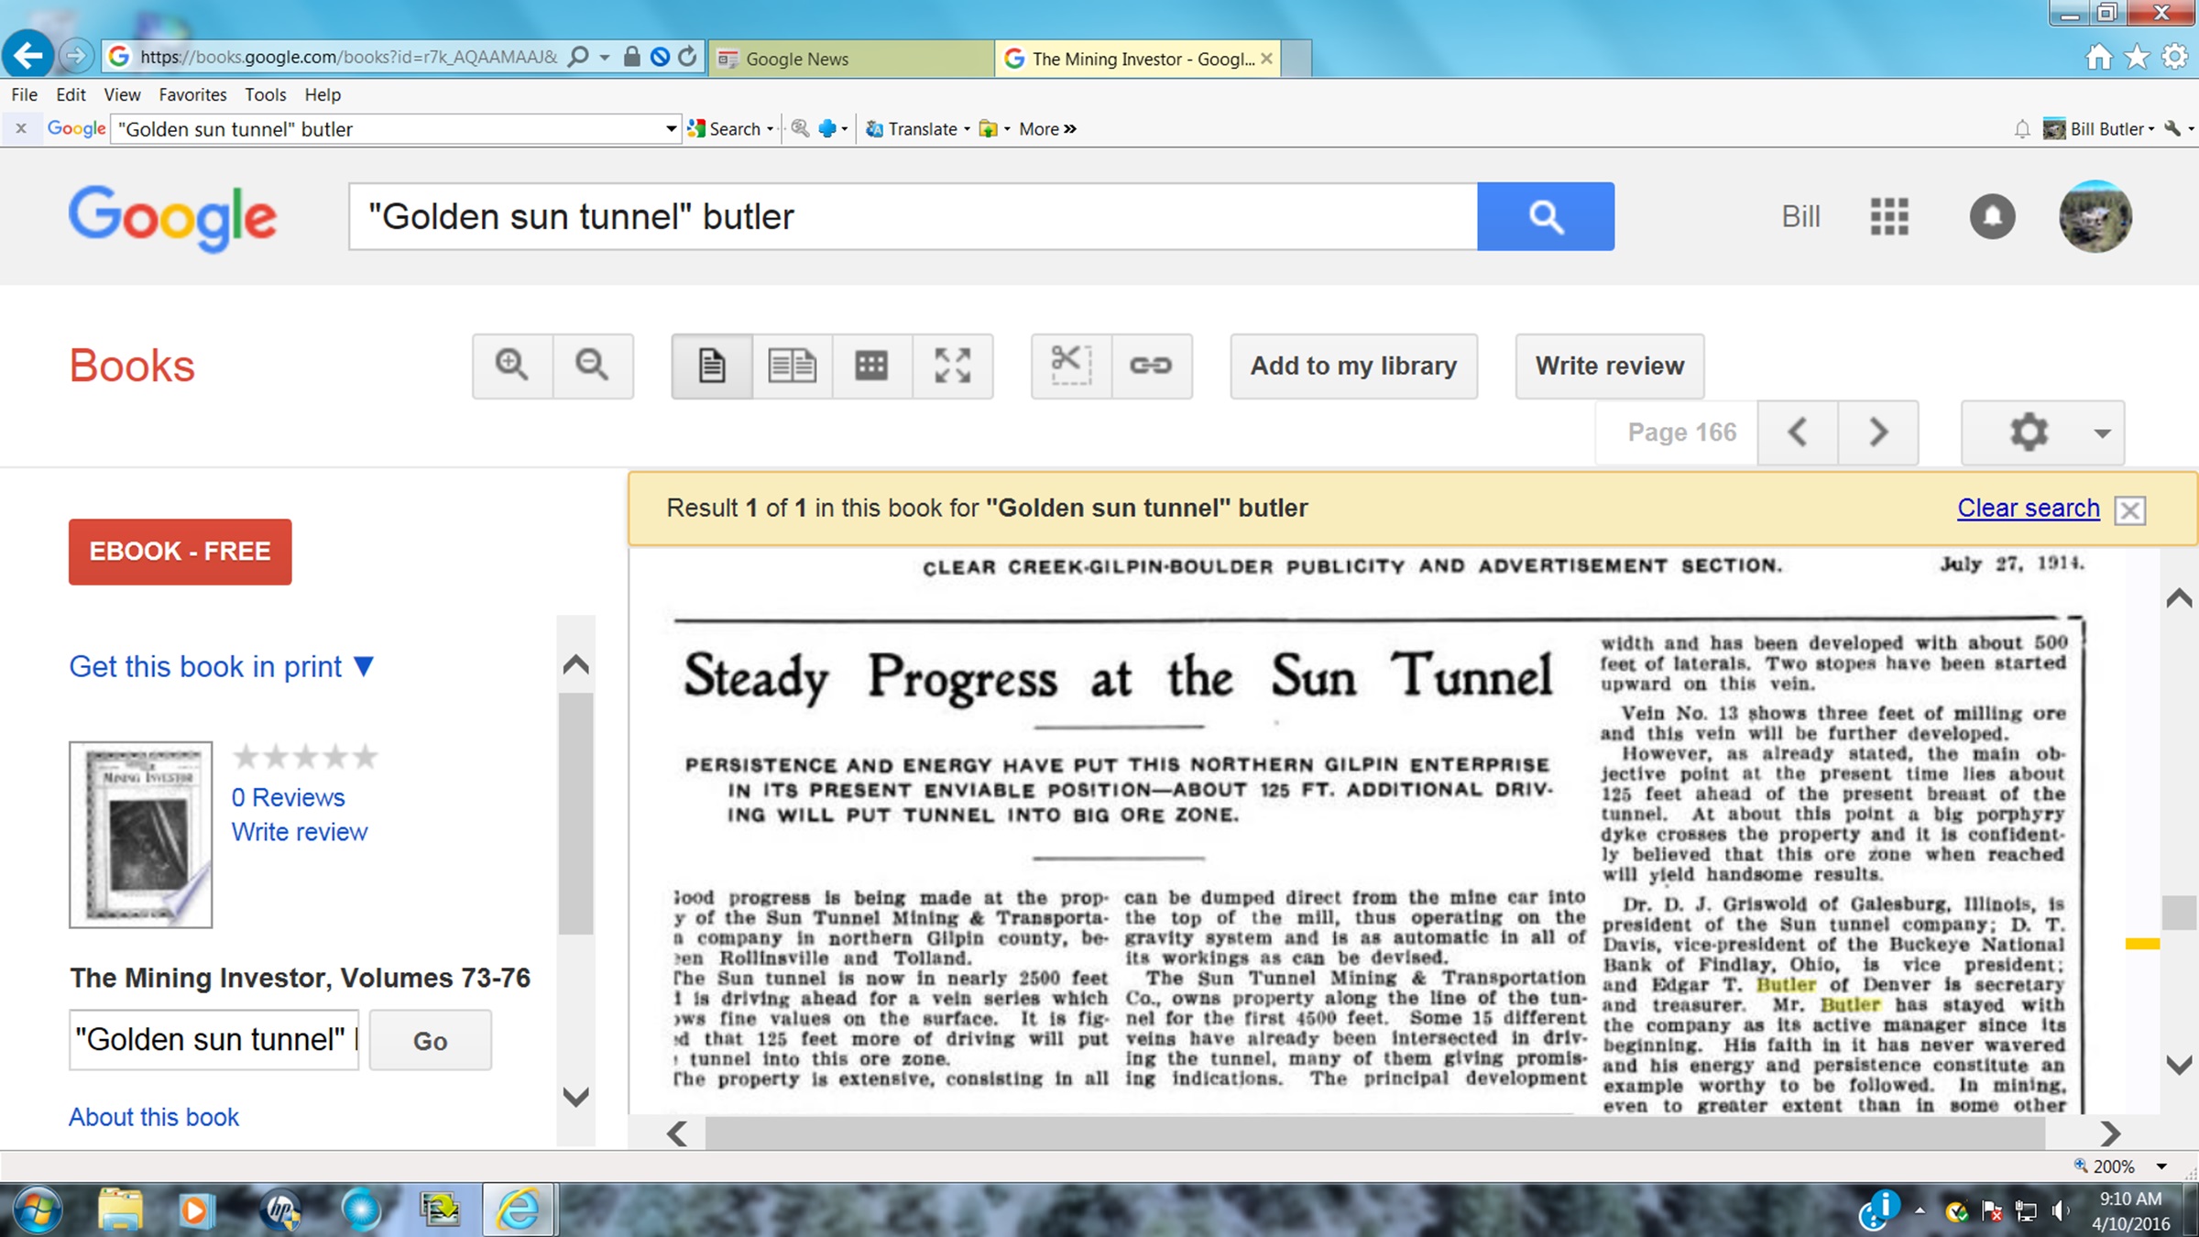This screenshot has width=2199, height=1237.
Task: Click the browser Forward arrow button
Action: 77,56
